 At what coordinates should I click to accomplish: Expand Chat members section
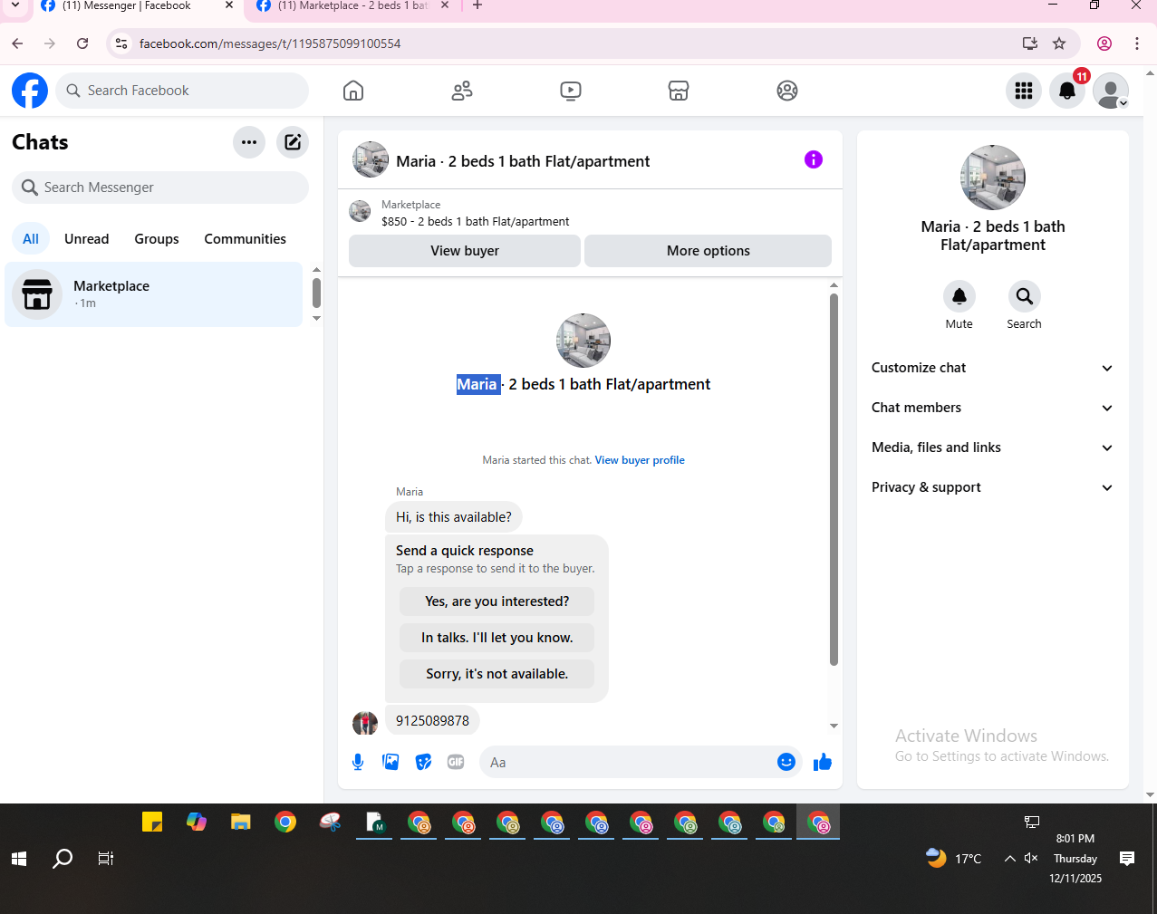pos(993,408)
